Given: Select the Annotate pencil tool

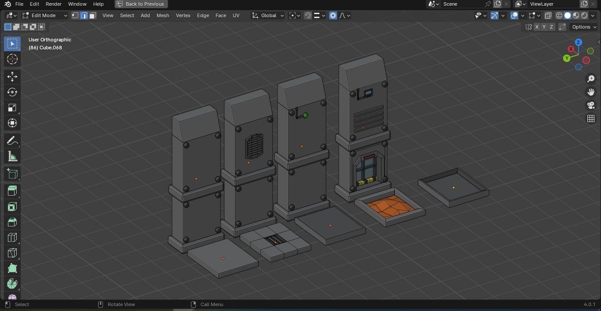Looking at the screenshot, I should tap(12, 141).
